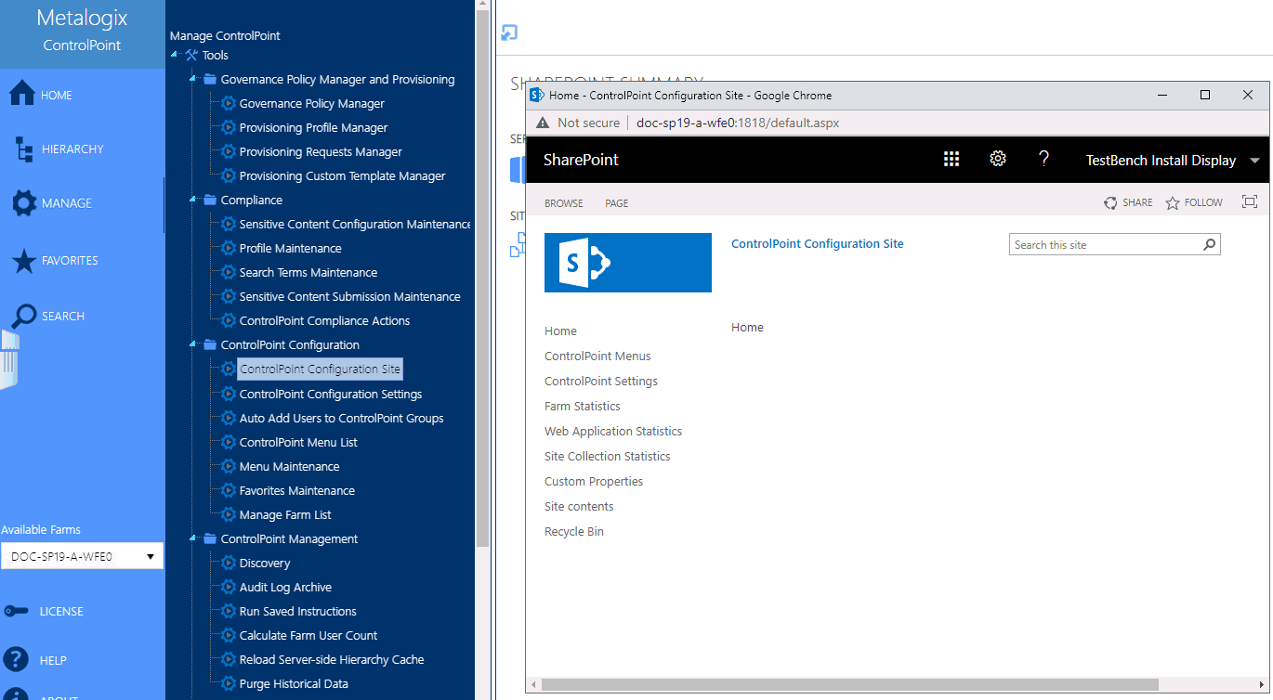Switch to the PAGE ribbon tab

(616, 202)
